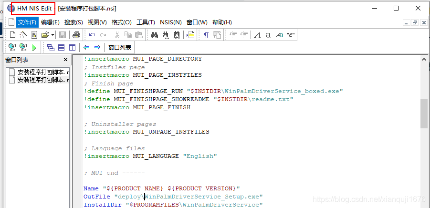Open the 帮助(H) menu

[x=222, y=22]
